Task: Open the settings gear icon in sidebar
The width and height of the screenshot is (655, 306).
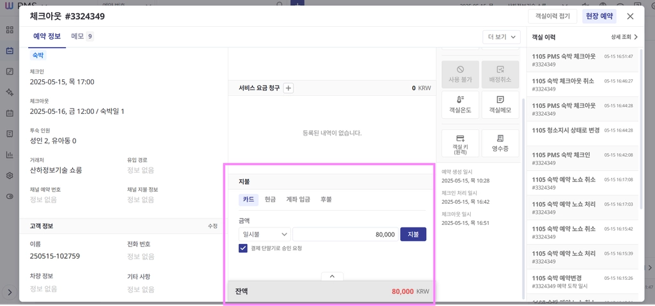Action: pyautogui.click(x=10, y=176)
